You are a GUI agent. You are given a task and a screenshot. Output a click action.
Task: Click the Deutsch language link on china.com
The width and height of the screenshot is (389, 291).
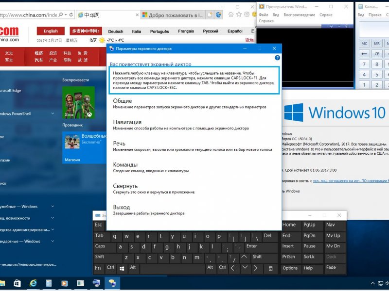116,32
